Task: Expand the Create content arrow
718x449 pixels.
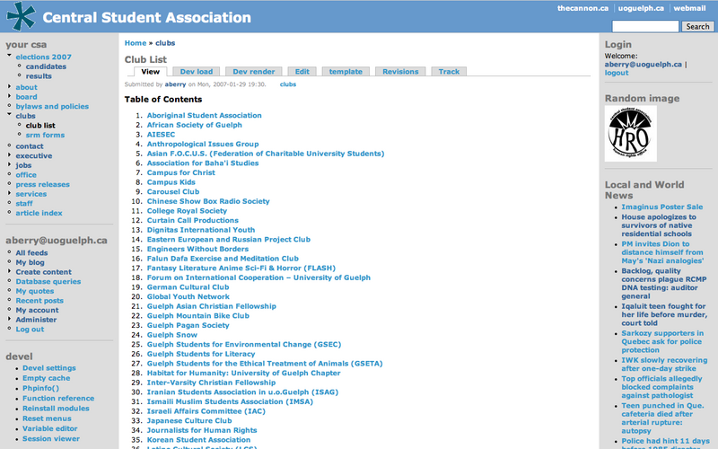Action: pos(9,271)
